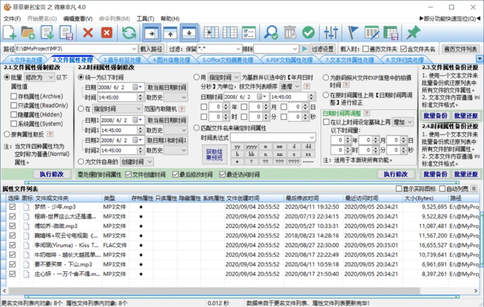Expand the 指定时间 dropdown
484x307 pixels.
click(x=117, y=109)
